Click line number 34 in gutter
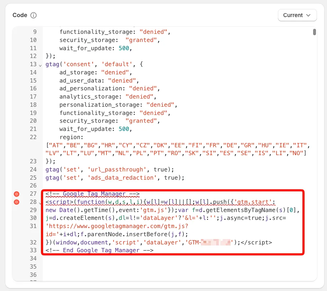The image size is (327, 291). click(x=33, y=259)
